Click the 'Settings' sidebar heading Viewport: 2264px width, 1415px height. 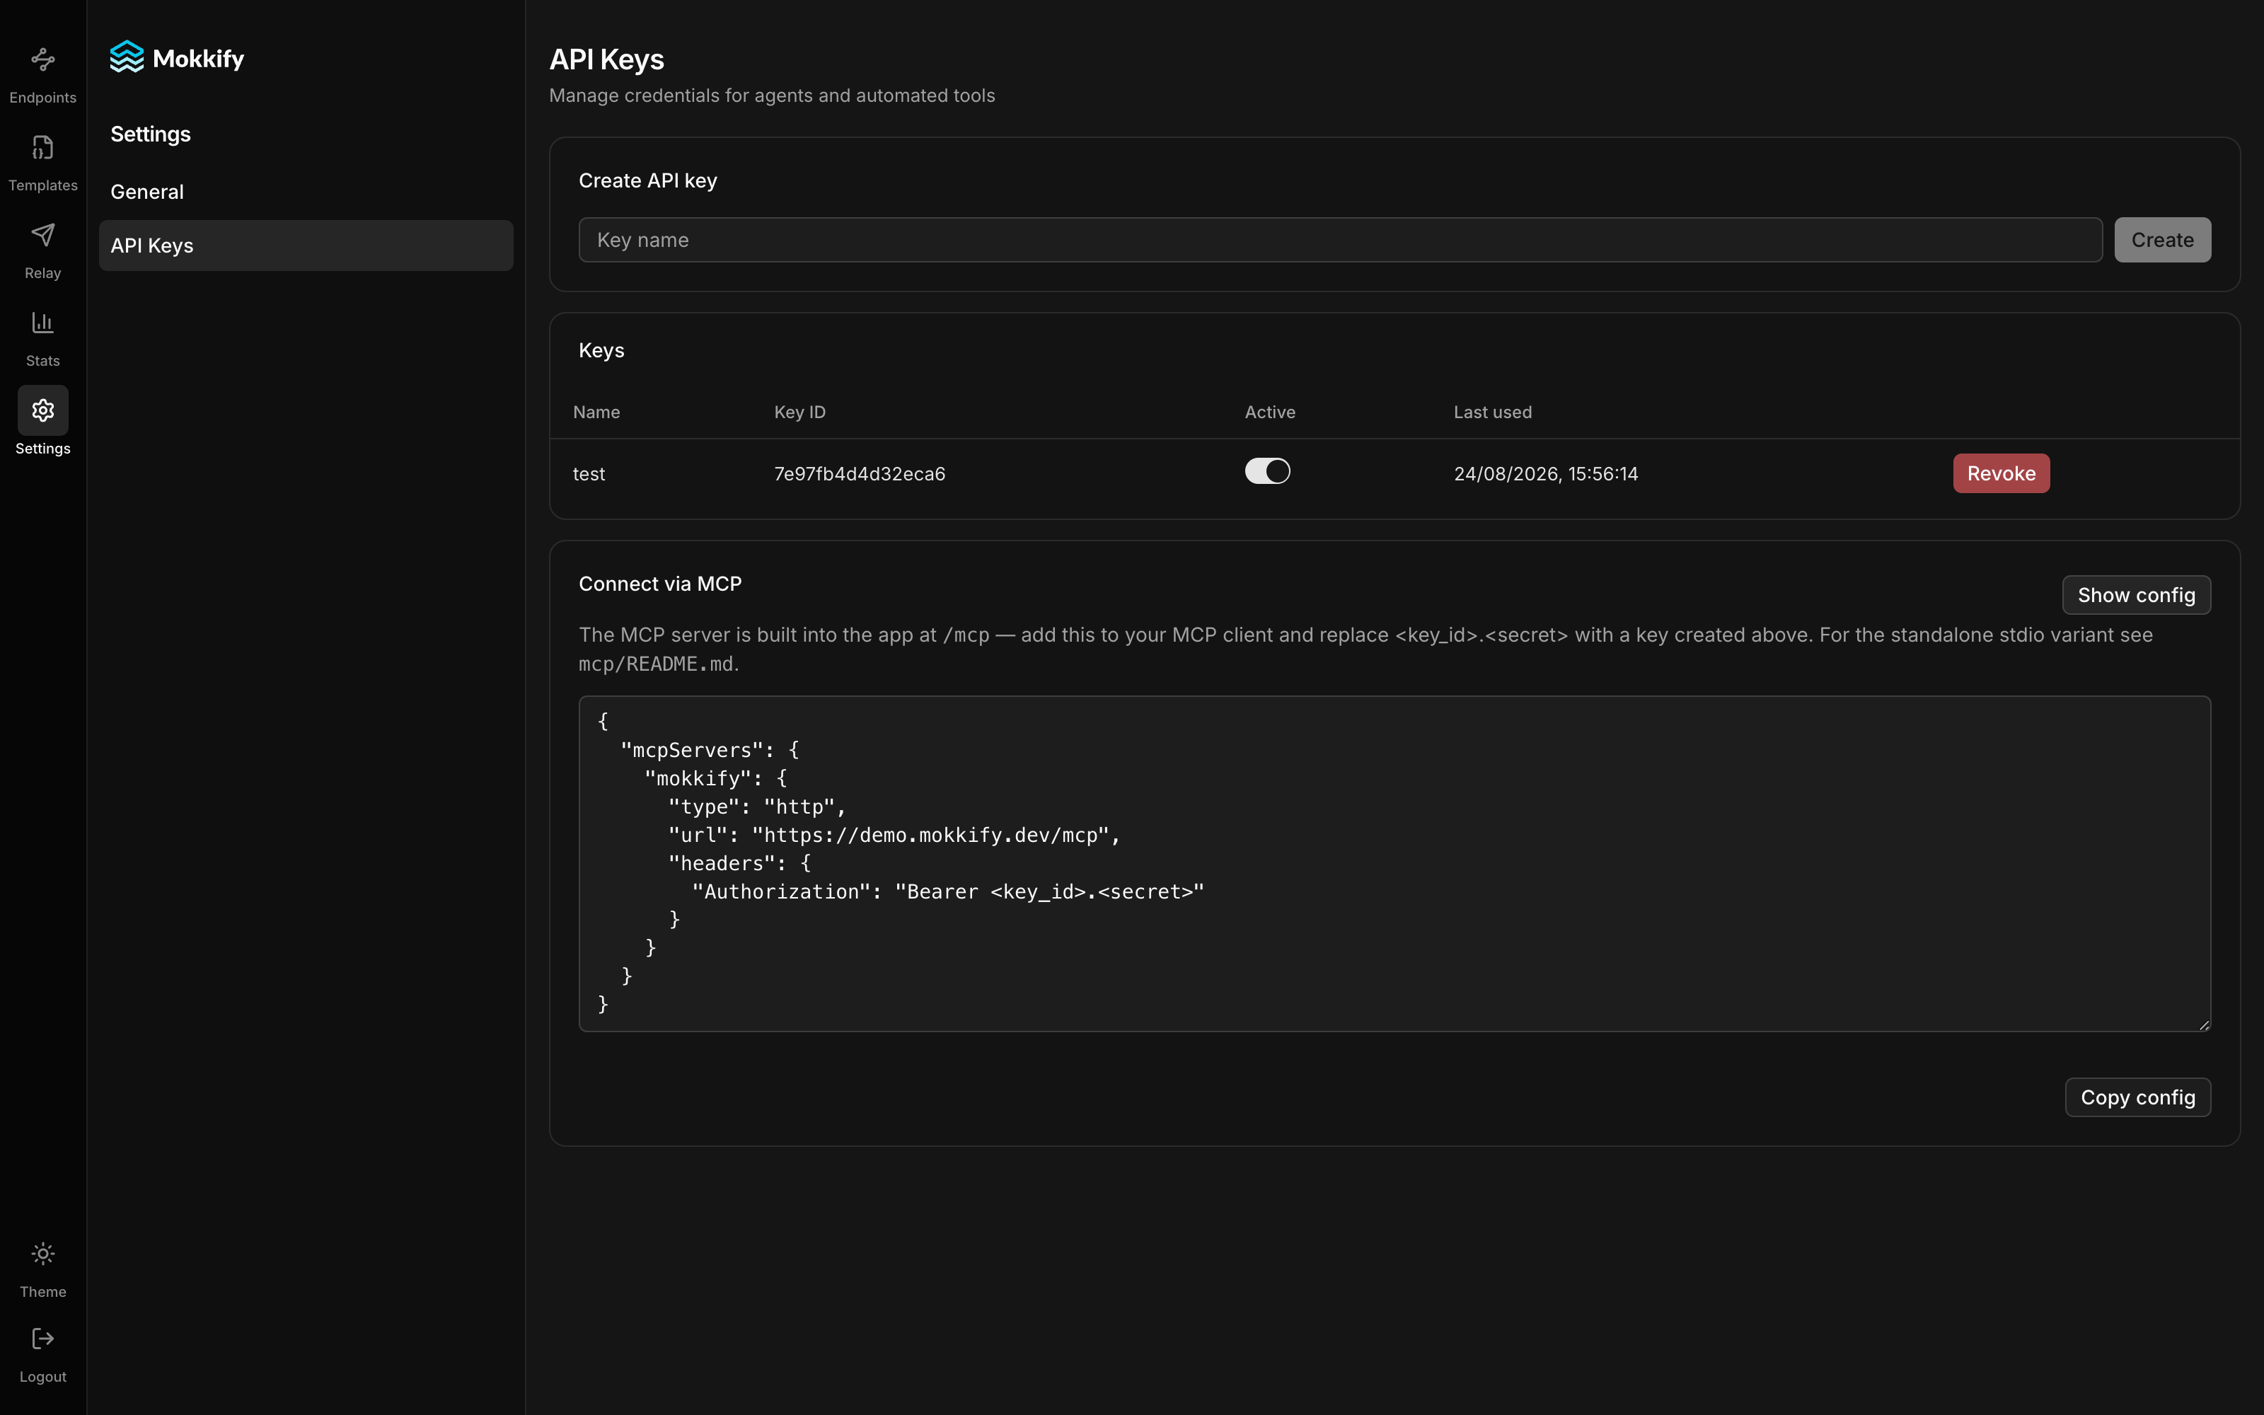pyautogui.click(x=151, y=134)
